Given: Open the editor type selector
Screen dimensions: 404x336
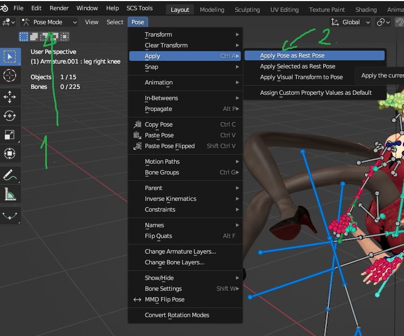Looking at the screenshot, I should 9,22.
